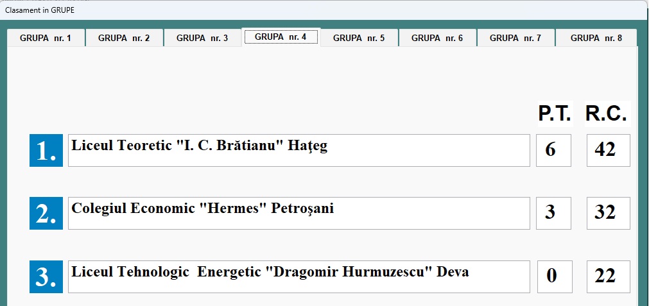Open the GRUPA nr. 8 tab
The width and height of the screenshot is (649, 306).
click(596, 38)
